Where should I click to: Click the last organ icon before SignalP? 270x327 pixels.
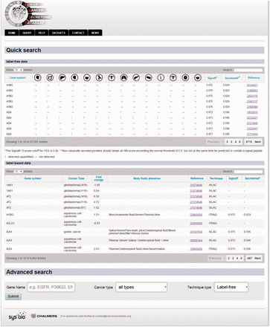pyautogui.click(x=198, y=78)
